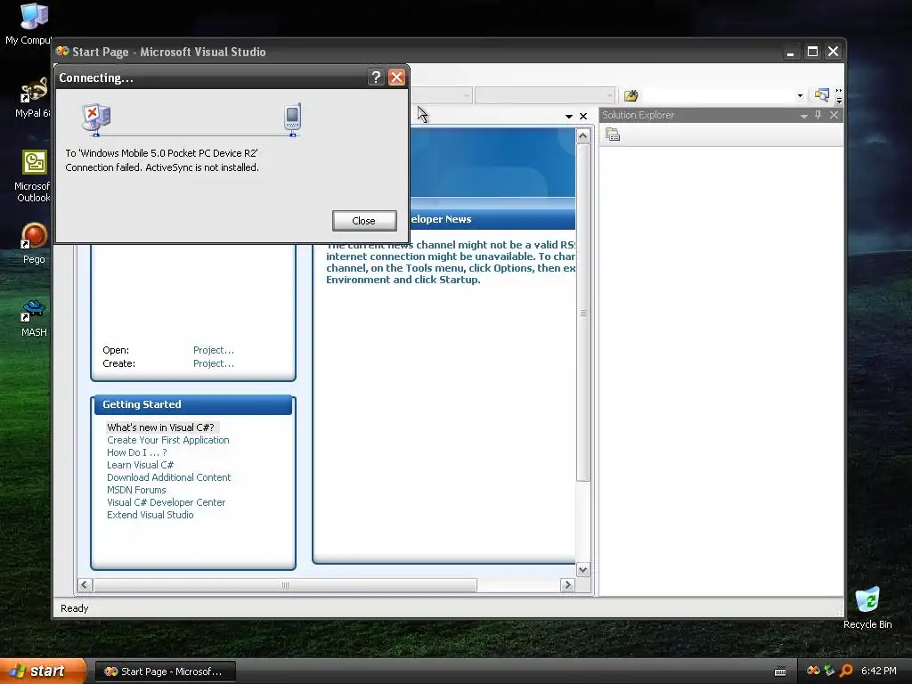Click the Create Project link

pos(214,363)
